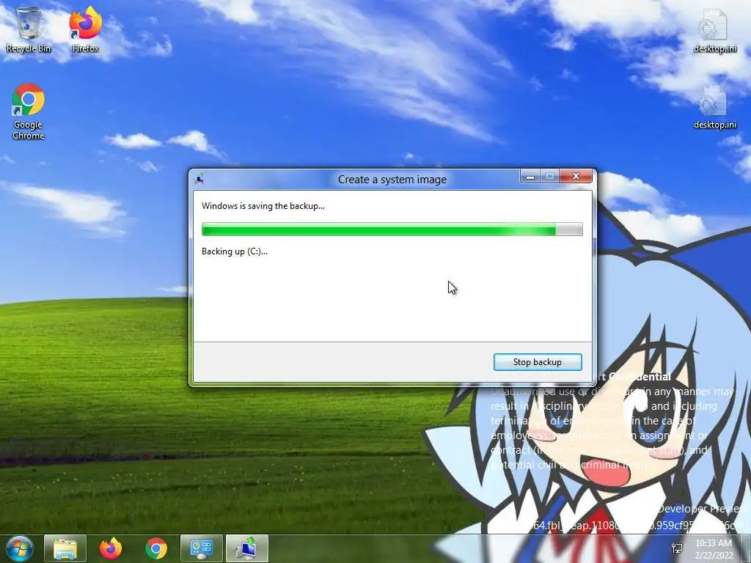Click the Create a system image title icon
The image size is (751, 563).
point(199,179)
